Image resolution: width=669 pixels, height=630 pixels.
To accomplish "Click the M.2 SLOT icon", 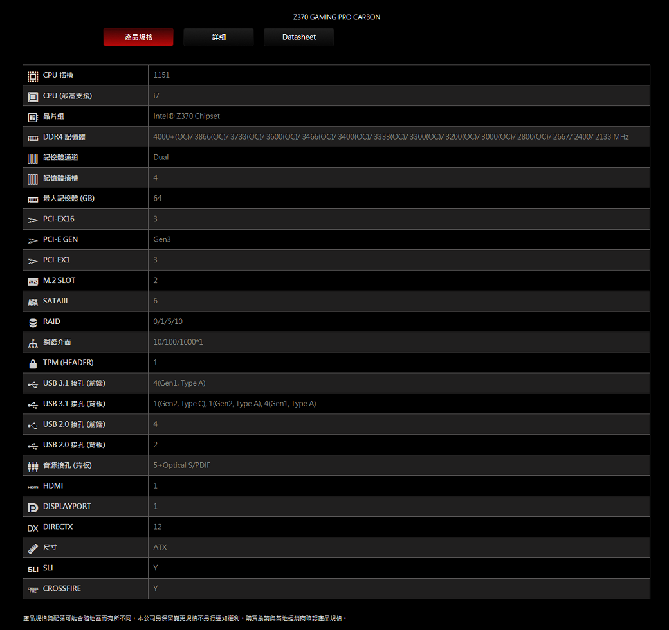I will (x=33, y=281).
